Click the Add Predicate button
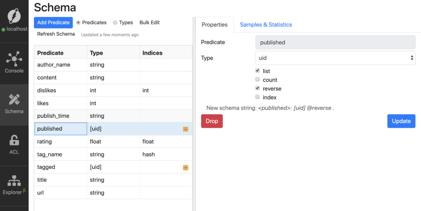This screenshot has width=421, height=211. tap(53, 23)
